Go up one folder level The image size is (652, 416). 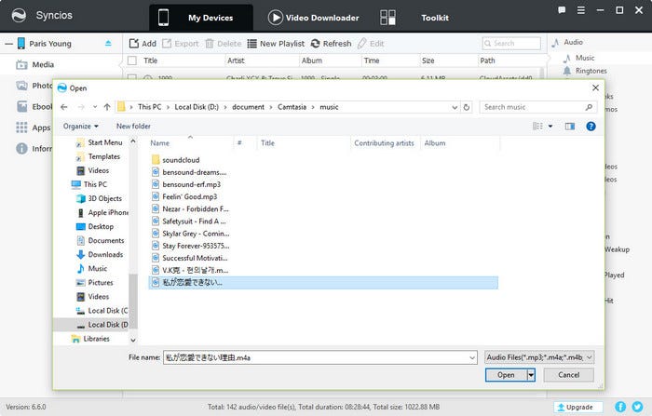107,107
